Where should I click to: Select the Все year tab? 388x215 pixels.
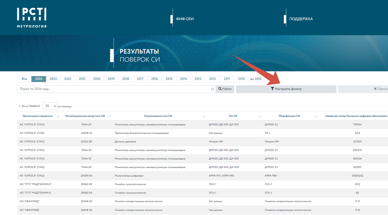point(24,79)
